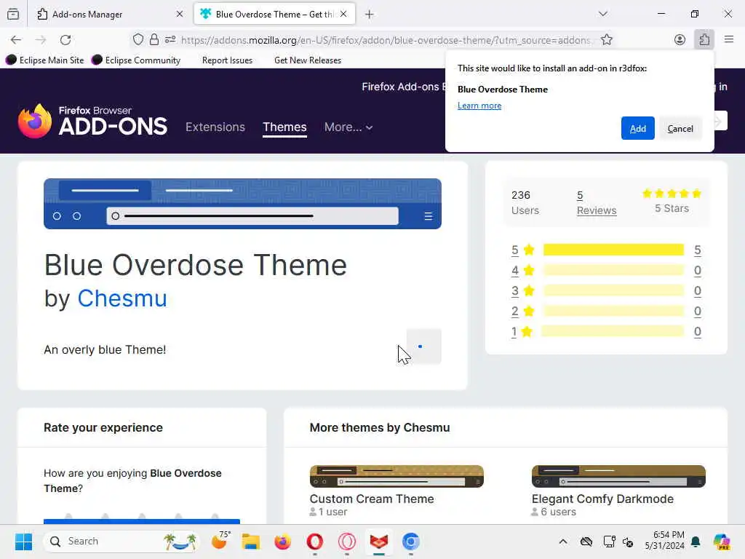745x559 pixels.
Task: Click Add to install the theme
Action: 637,128
